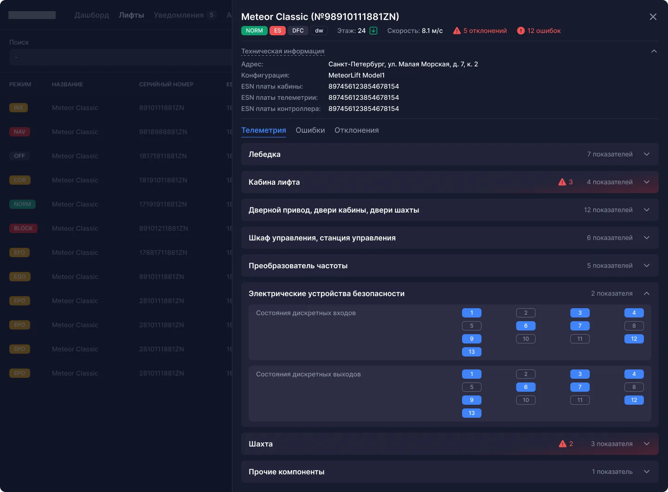The width and height of the screenshot is (668, 492).
Task: Click the floor direction down-arrow icon
Action: pyautogui.click(x=373, y=31)
